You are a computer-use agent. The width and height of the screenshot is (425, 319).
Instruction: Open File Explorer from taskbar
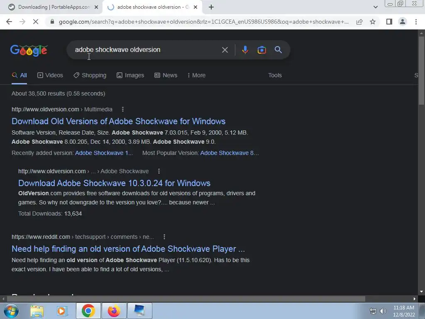(37, 311)
